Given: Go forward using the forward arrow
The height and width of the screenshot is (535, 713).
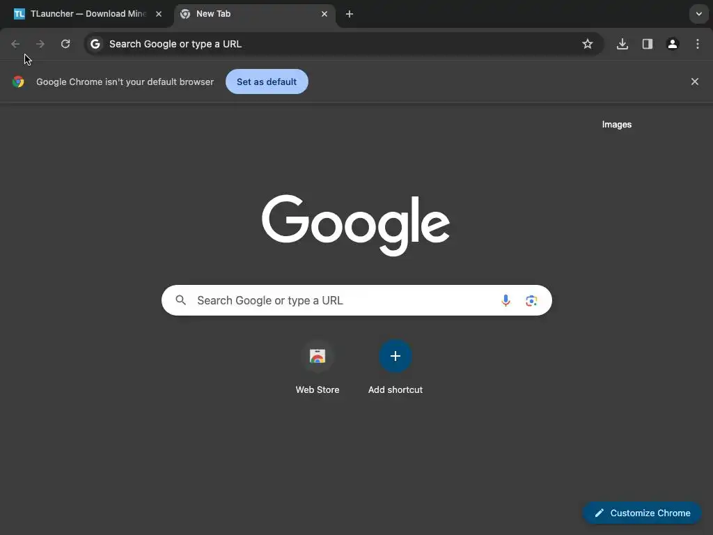Looking at the screenshot, I should coord(40,44).
